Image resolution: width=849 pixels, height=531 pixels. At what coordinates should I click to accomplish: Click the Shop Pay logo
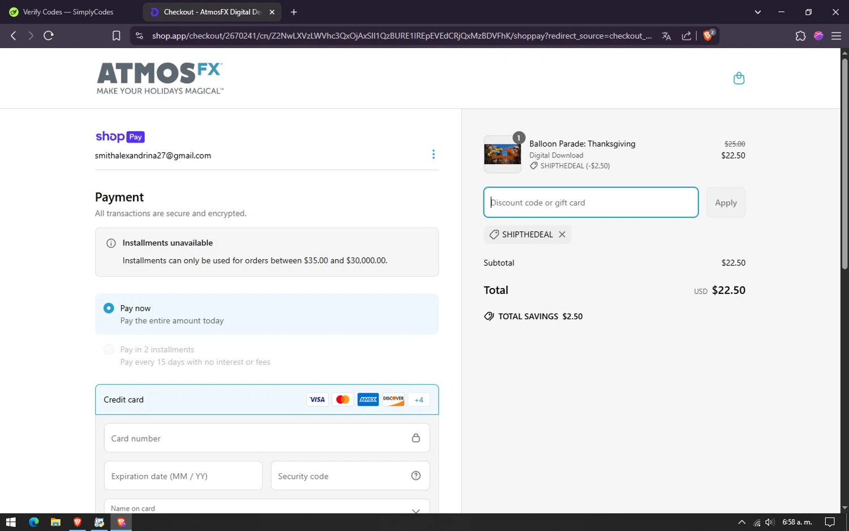coord(120,136)
